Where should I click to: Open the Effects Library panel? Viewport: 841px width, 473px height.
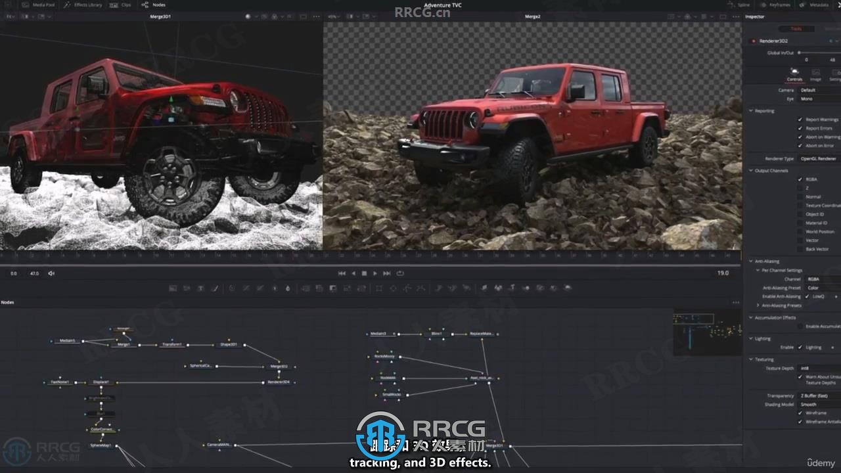83,5
